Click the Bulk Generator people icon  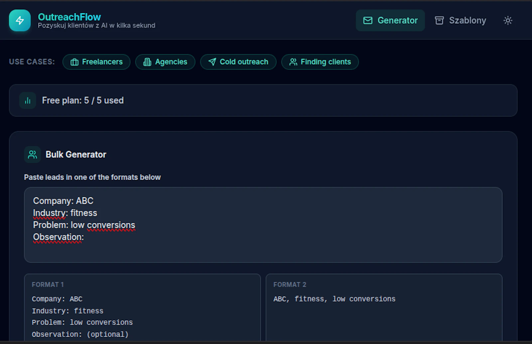point(32,154)
